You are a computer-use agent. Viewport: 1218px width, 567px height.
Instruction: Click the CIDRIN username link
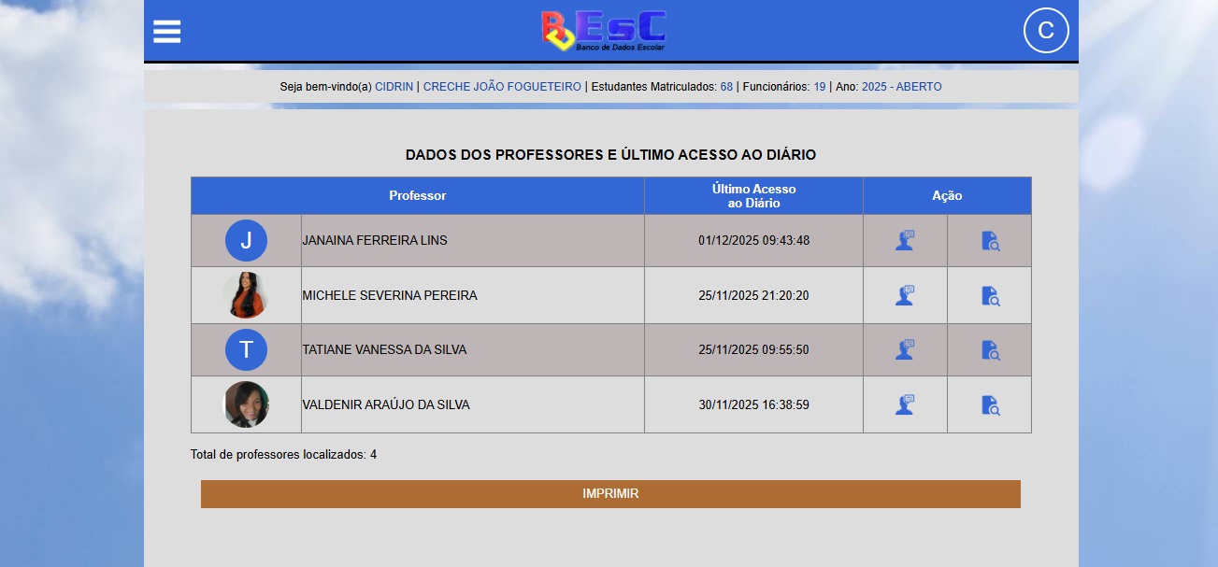394,87
